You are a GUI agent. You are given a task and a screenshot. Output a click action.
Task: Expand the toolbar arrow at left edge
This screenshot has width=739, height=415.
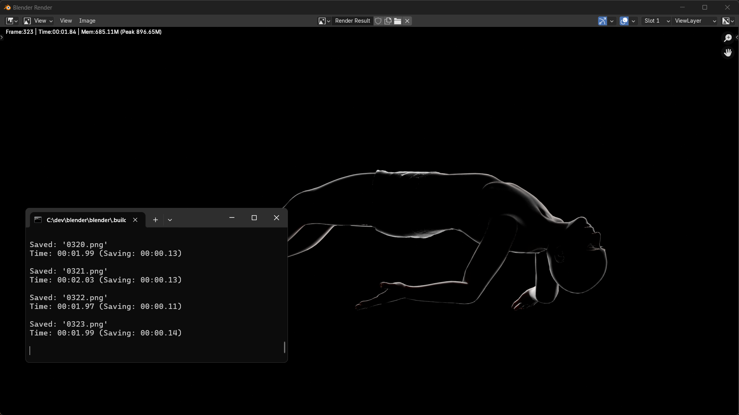tap(2, 37)
